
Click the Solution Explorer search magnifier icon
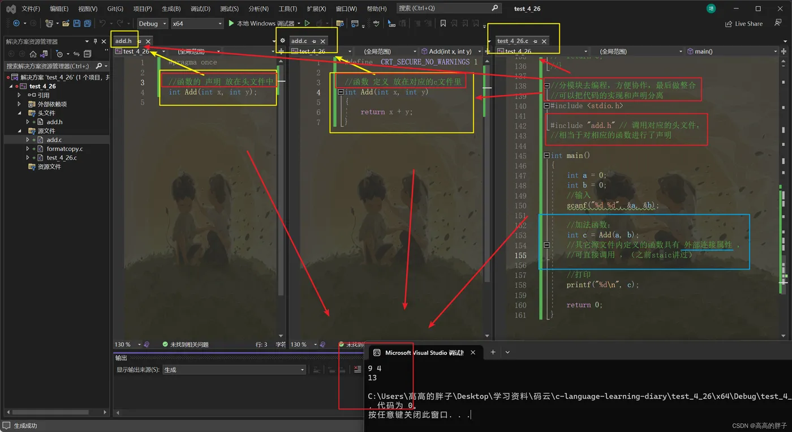(98, 66)
